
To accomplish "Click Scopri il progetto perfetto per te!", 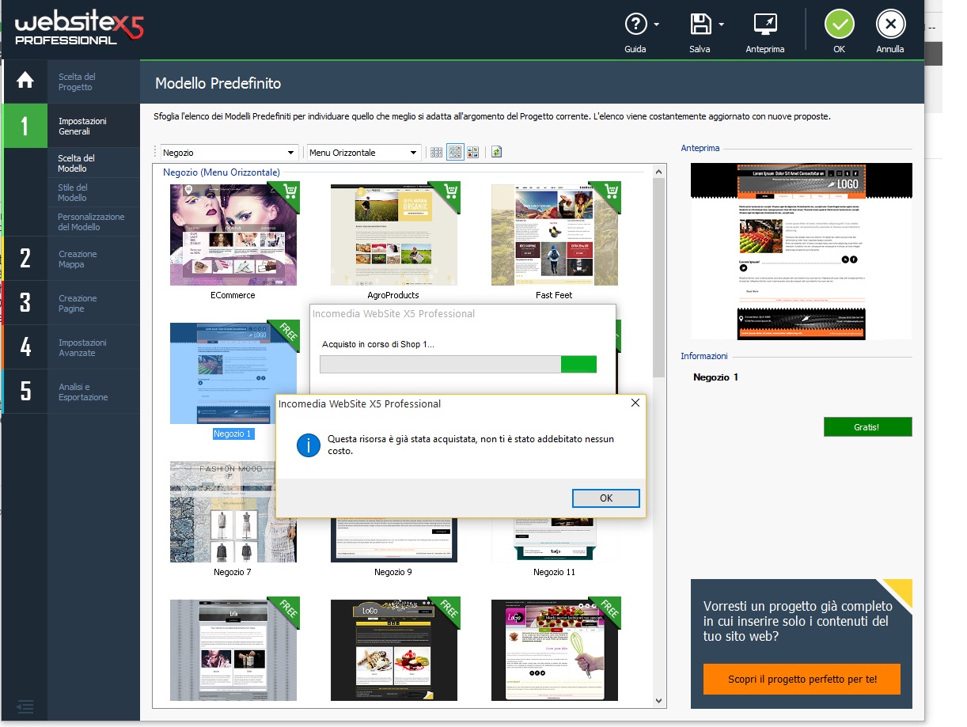I will (802, 679).
